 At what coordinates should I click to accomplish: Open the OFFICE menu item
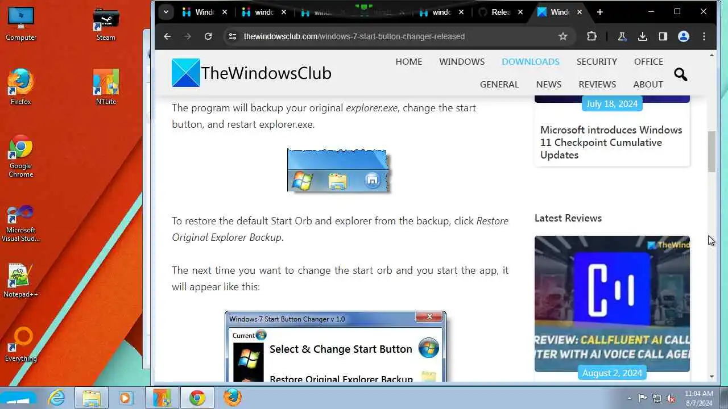(x=648, y=61)
